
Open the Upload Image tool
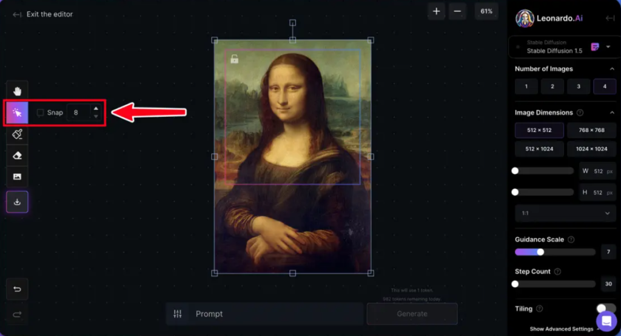click(x=17, y=177)
